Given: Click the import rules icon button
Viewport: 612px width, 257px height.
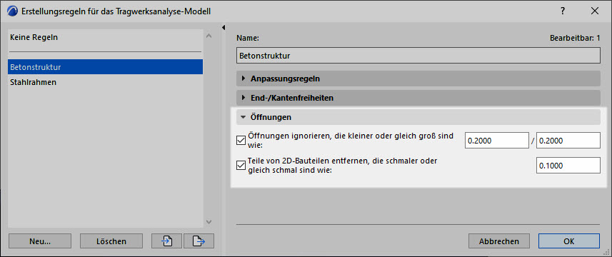Looking at the screenshot, I should (x=166, y=241).
